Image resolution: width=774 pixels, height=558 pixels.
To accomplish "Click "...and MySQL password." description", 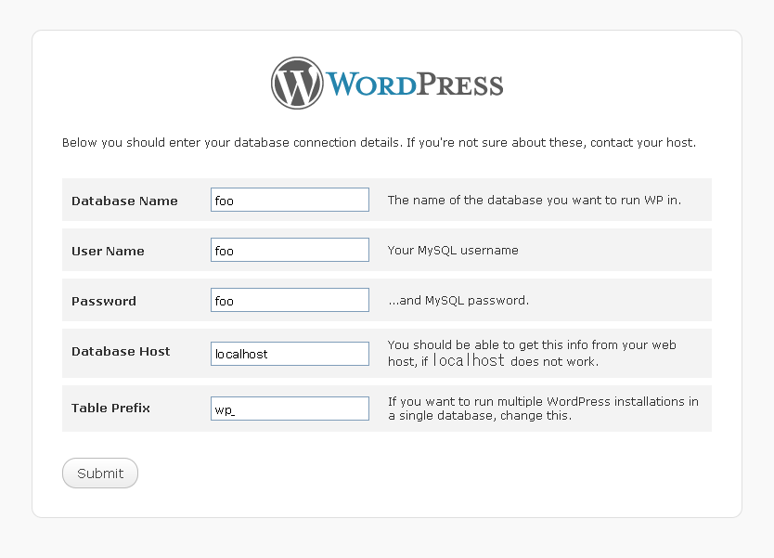I will (x=458, y=300).
